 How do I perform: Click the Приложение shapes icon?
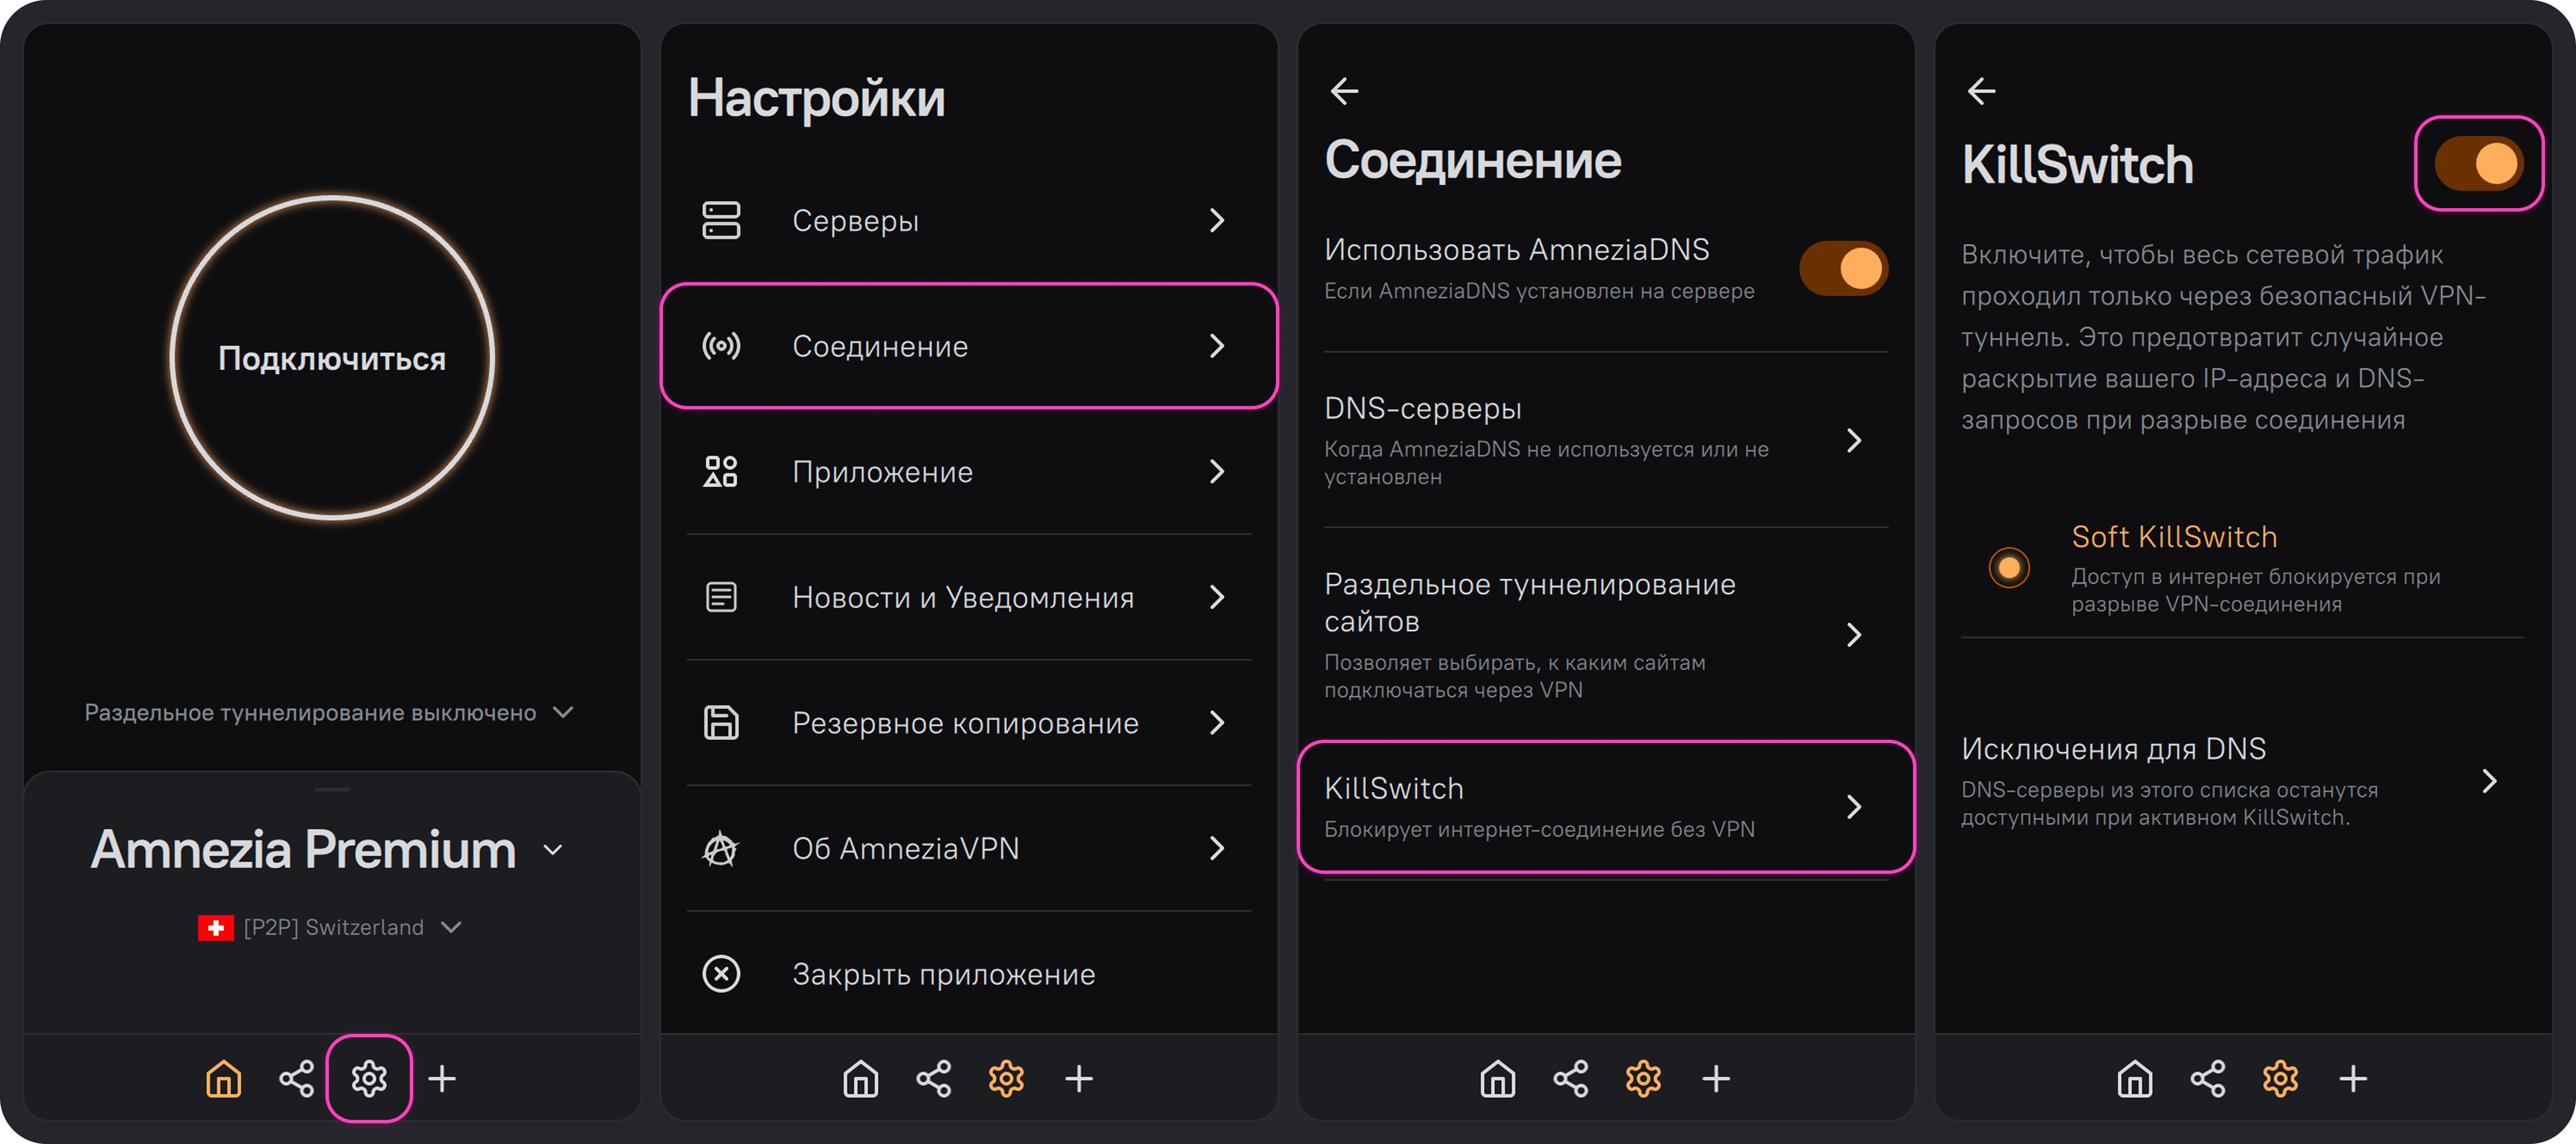(721, 471)
